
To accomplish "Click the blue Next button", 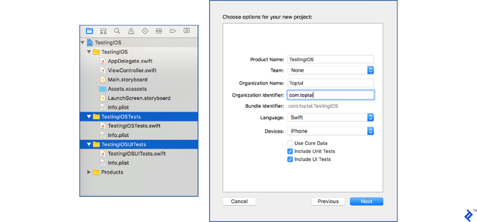I will (x=367, y=202).
